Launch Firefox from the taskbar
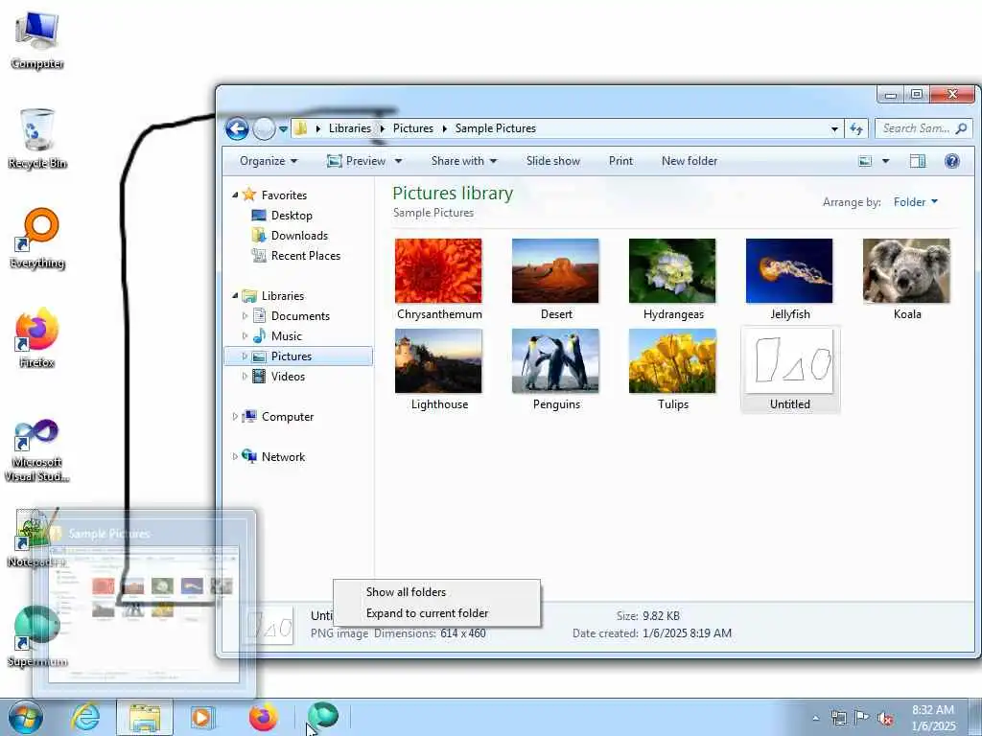This screenshot has width=982, height=736. 264,717
